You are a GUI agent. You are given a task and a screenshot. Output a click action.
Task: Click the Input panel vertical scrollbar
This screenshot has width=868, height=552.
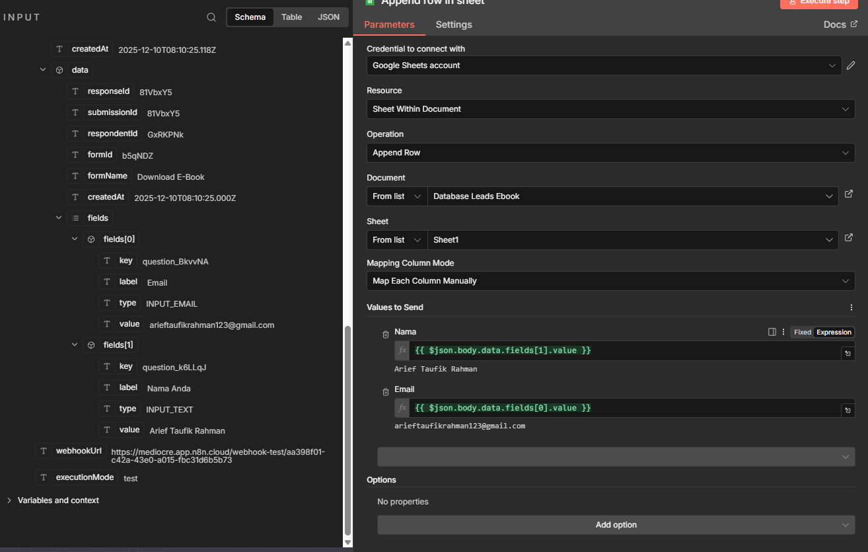[x=347, y=430]
